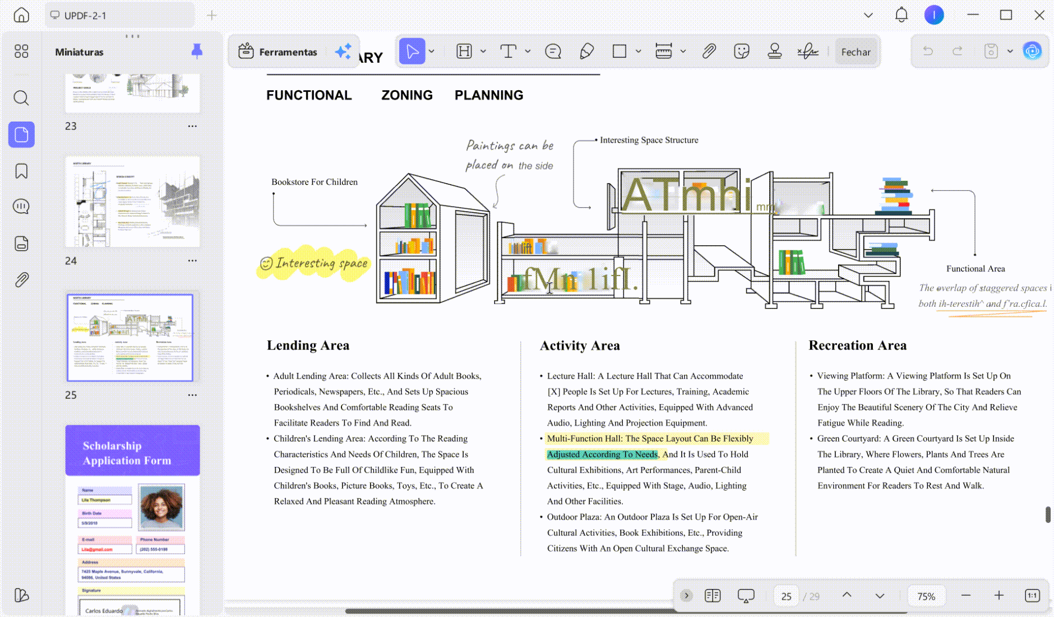Attach a file with paperclip tool
1054x617 pixels.
pyautogui.click(x=709, y=52)
